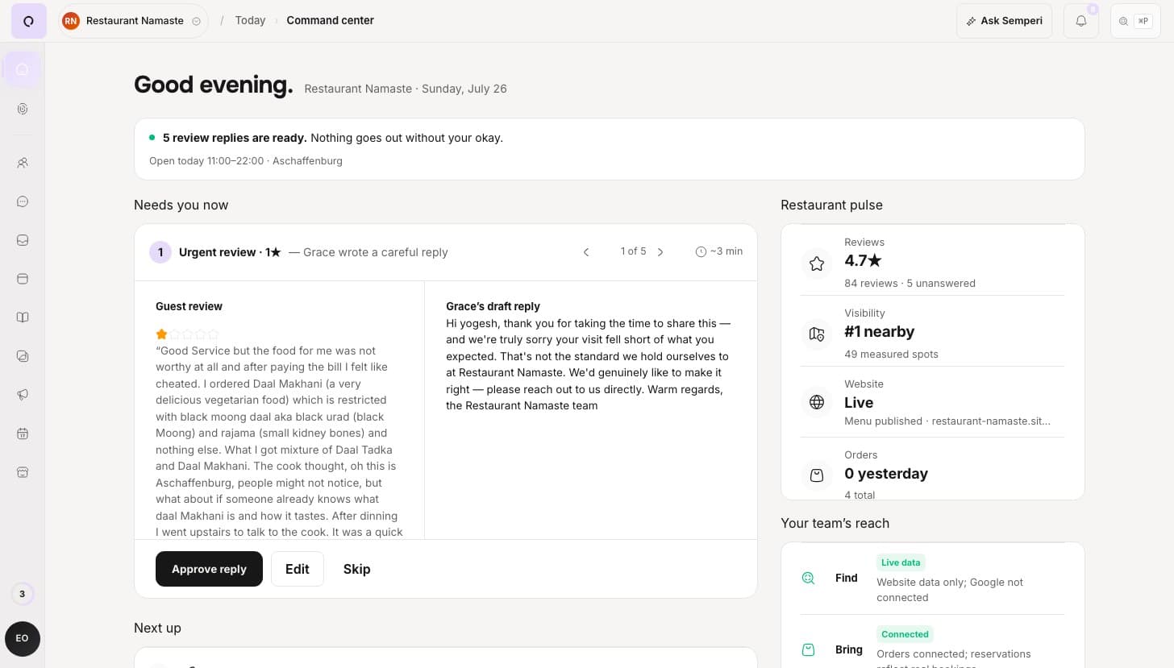Open the megaphone campaigns sidebar icon

(x=23, y=395)
